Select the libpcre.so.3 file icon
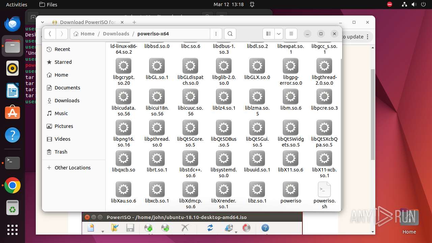This screenshot has height=243, width=432. click(x=324, y=97)
